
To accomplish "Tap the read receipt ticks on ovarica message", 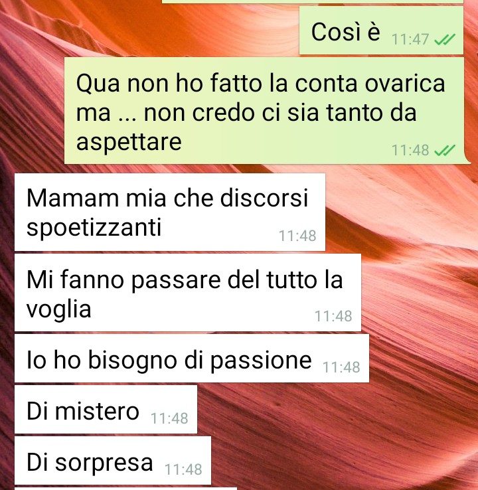I will tap(445, 151).
